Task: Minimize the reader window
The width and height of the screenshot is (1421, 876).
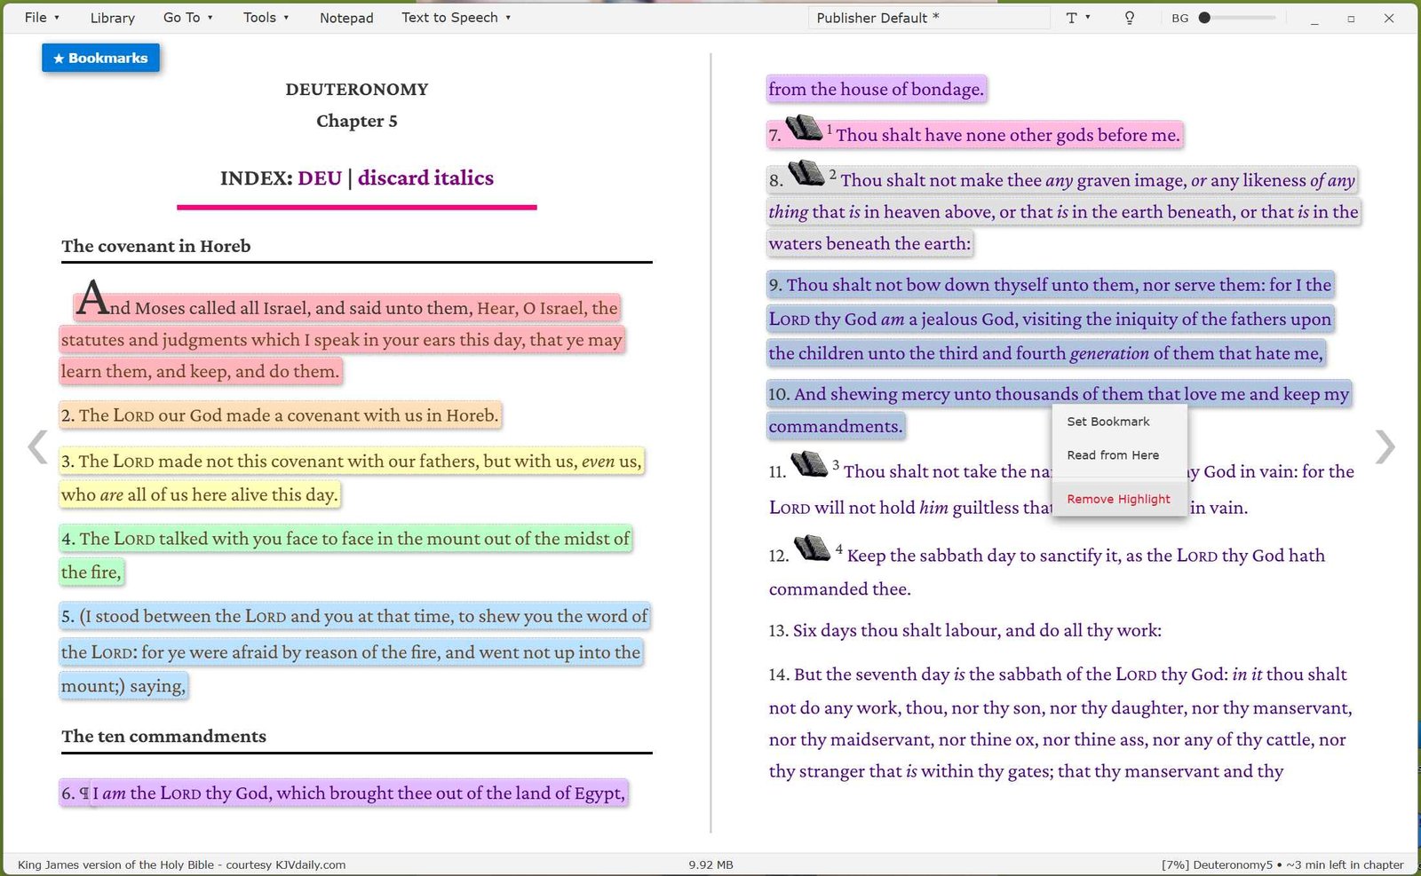Action: (1314, 18)
